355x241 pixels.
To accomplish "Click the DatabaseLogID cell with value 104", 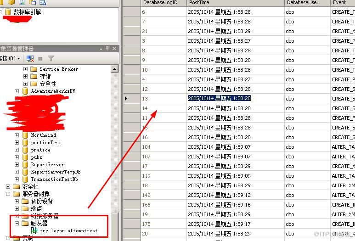I will [x=163, y=147].
